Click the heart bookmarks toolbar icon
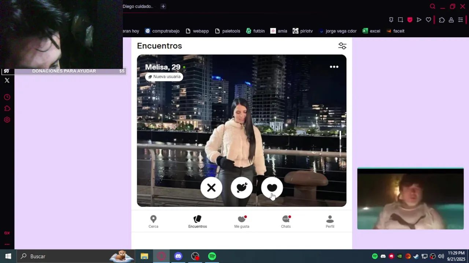The height and width of the screenshot is (263, 469). click(x=428, y=20)
